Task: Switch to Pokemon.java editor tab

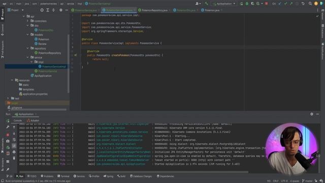Action: coord(211,10)
